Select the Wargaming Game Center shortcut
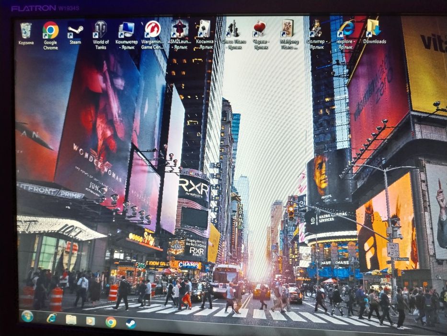447x336 pixels. [x=152, y=35]
